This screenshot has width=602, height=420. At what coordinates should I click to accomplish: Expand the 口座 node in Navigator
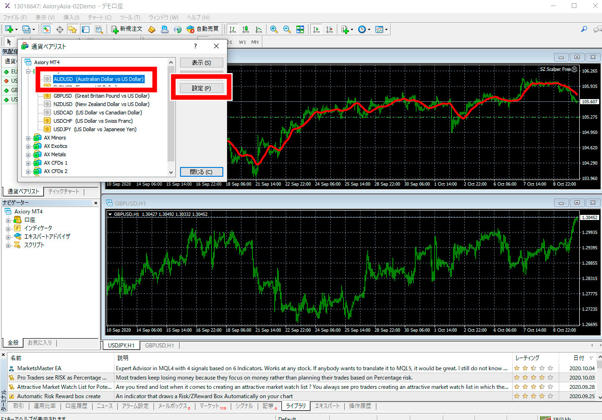point(8,220)
